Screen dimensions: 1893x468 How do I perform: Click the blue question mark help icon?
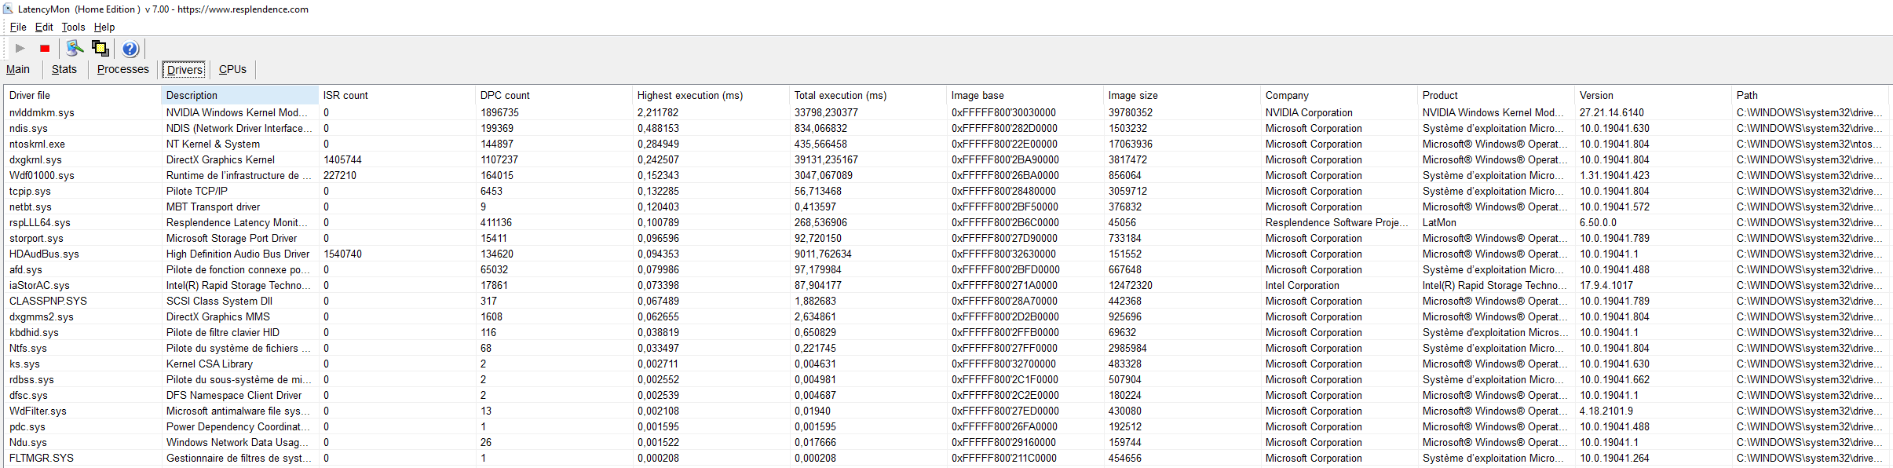tap(130, 49)
